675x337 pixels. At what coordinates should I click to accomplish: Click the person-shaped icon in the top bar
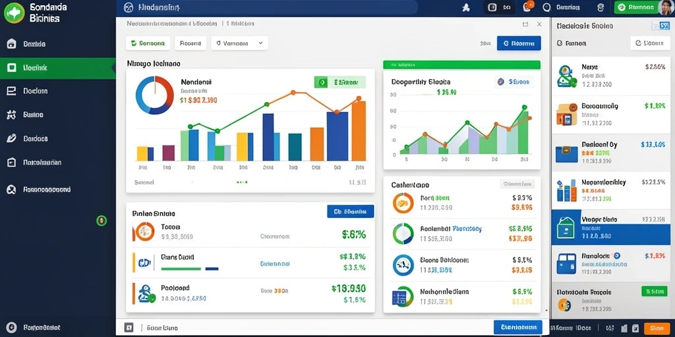click(x=465, y=8)
